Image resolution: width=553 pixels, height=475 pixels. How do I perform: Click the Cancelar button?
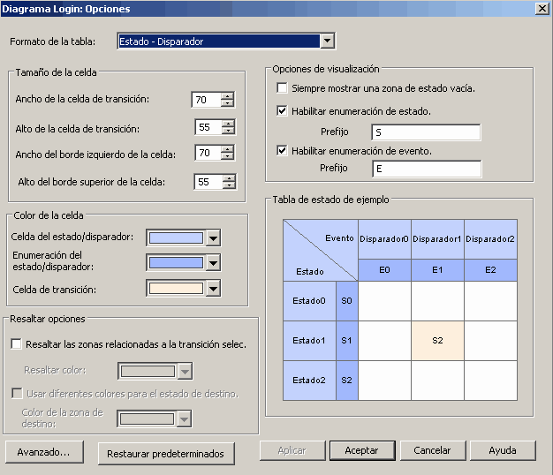(x=433, y=450)
